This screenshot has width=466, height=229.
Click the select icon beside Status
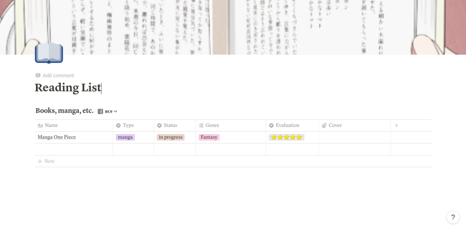pos(160,125)
